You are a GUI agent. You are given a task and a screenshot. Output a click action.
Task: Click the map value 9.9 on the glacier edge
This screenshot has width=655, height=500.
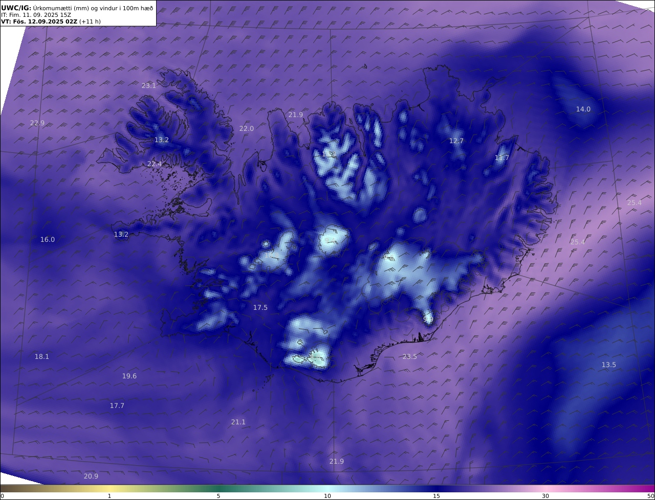[428, 319]
